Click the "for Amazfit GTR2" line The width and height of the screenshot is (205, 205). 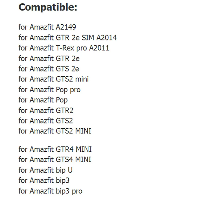click(x=46, y=110)
